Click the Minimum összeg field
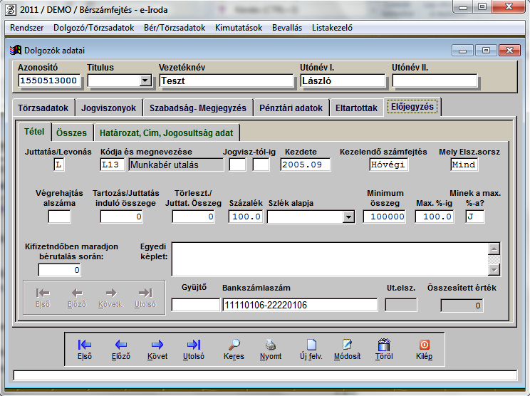 [x=385, y=217]
